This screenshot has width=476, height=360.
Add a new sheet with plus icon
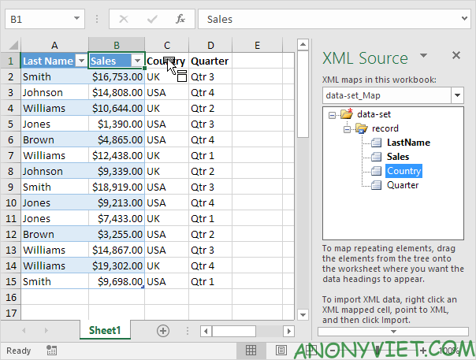pyautogui.click(x=163, y=331)
